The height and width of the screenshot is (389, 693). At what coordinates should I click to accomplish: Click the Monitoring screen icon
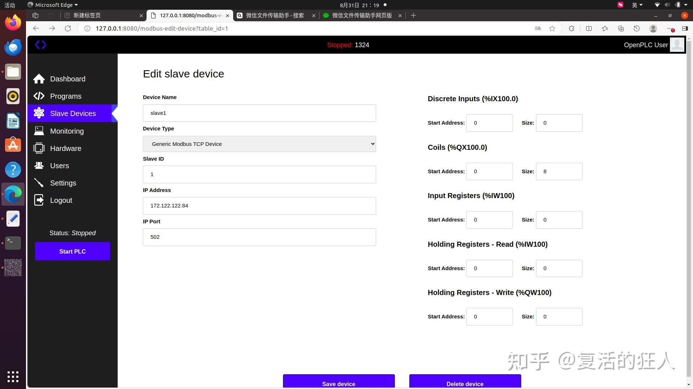click(x=39, y=131)
